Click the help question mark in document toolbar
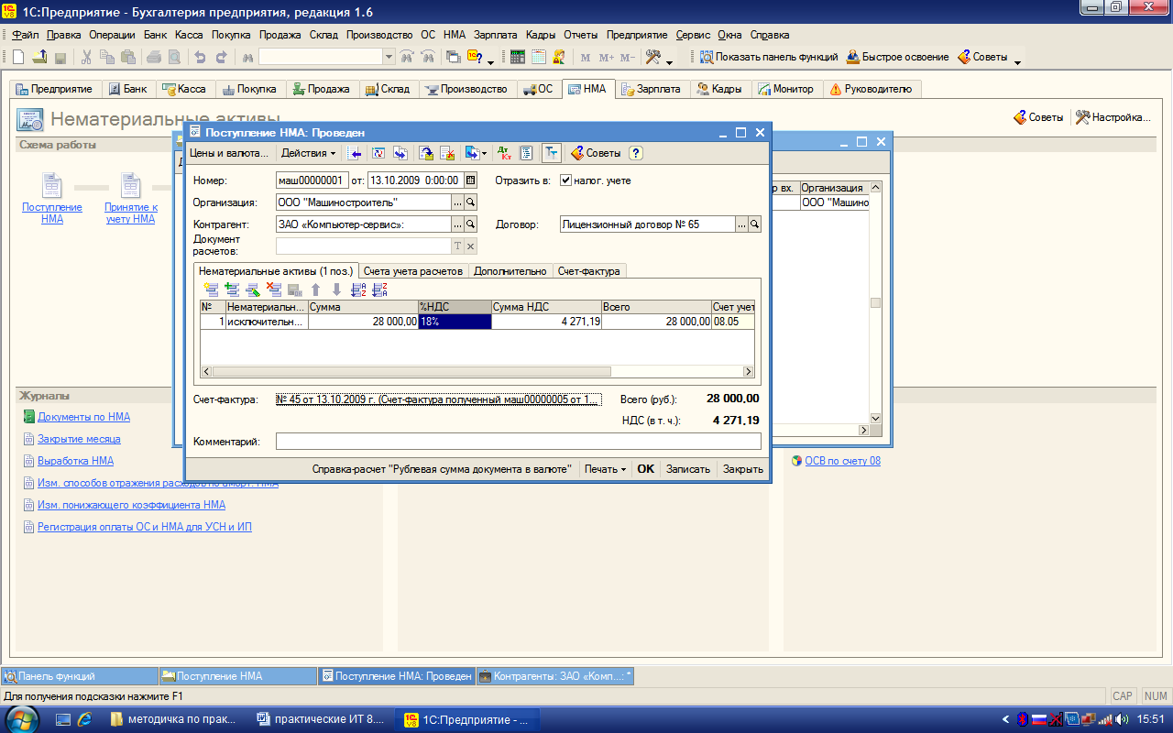 tap(635, 153)
